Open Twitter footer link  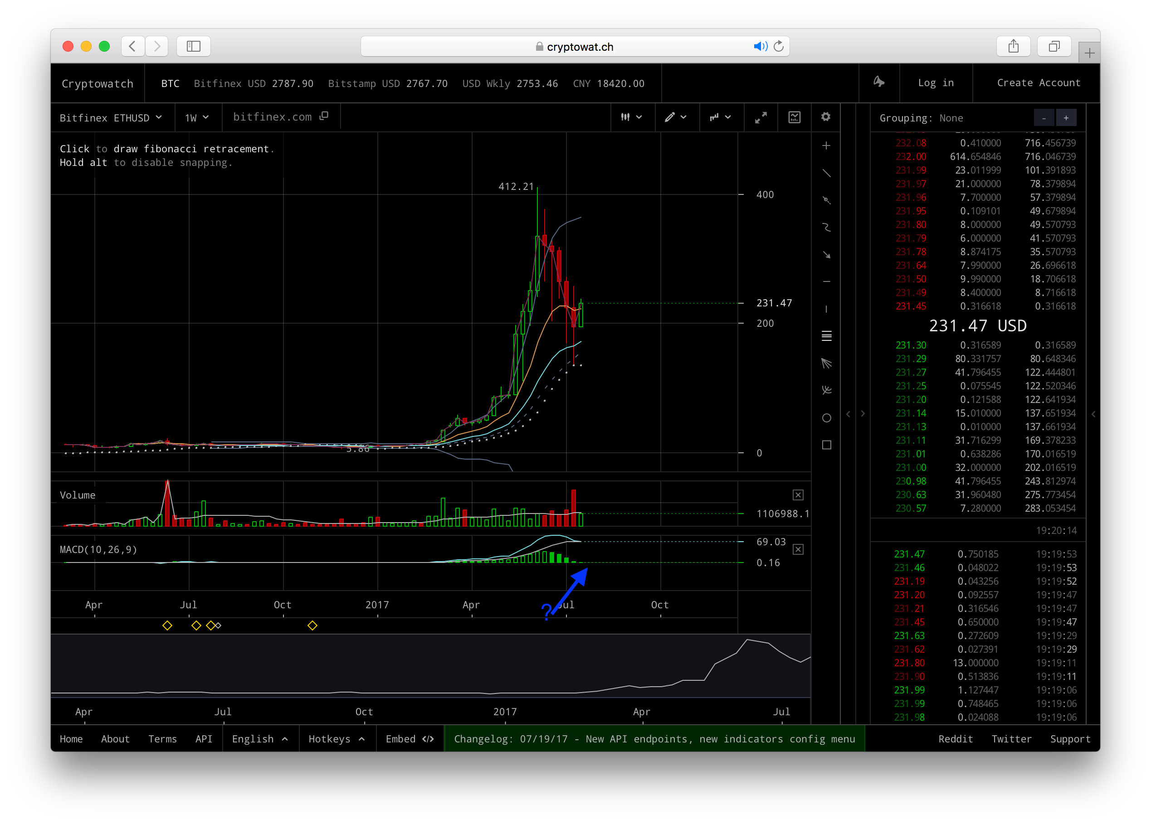tap(1011, 739)
